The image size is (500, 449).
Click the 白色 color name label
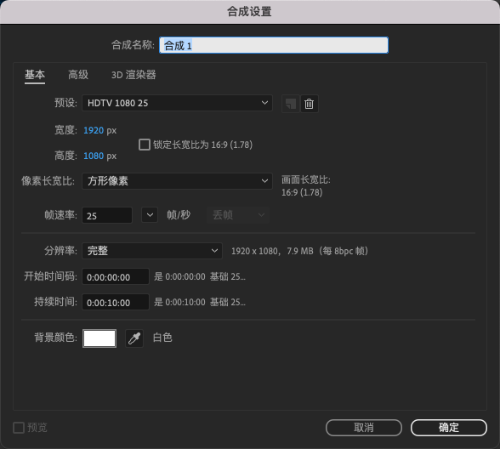tap(162, 338)
